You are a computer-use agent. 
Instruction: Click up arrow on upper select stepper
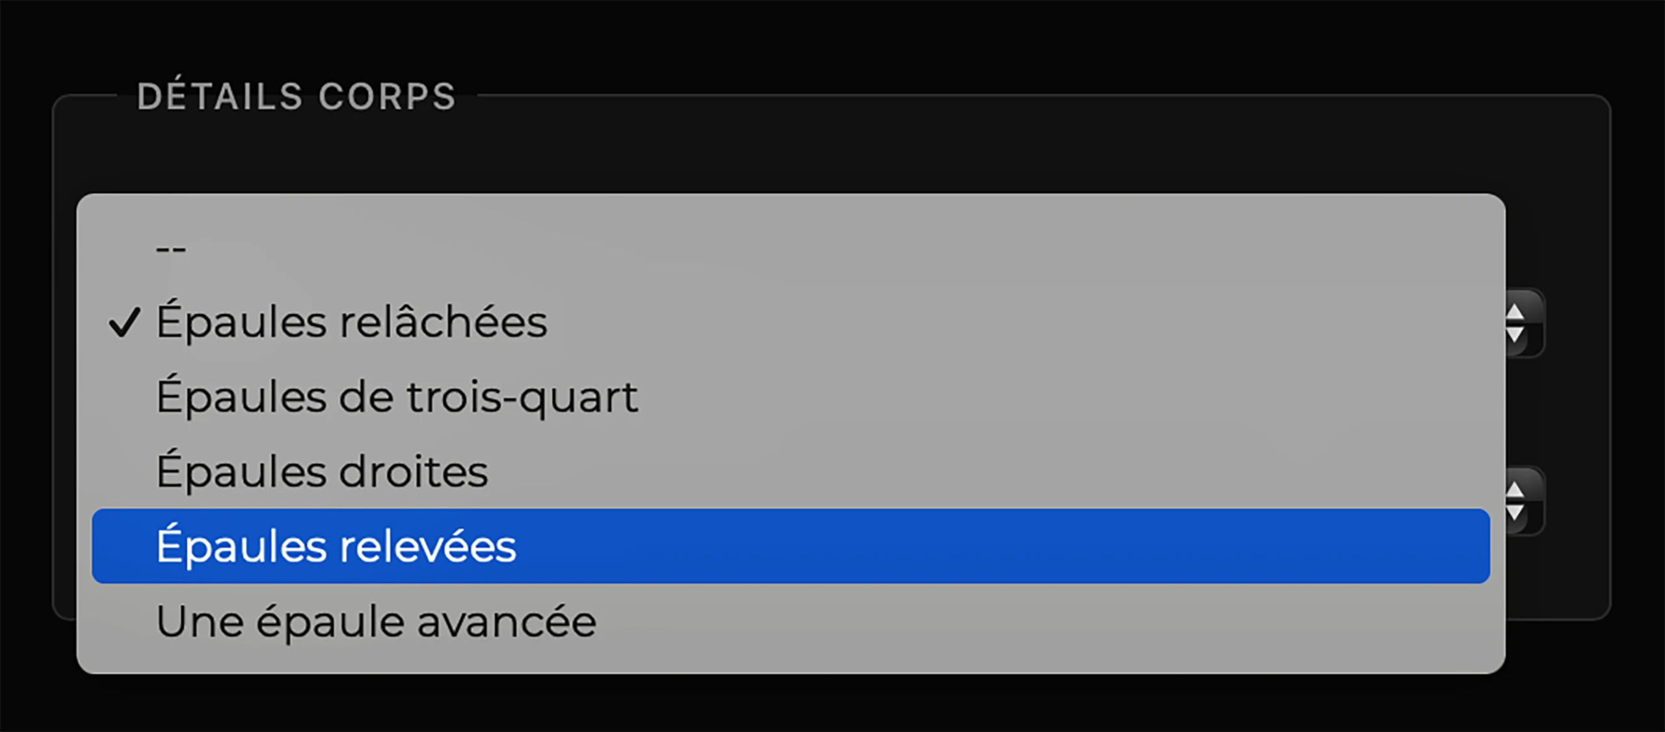pyautogui.click(x=1515, y=313)
